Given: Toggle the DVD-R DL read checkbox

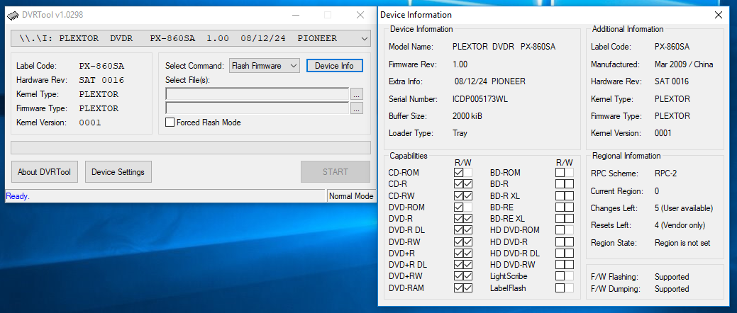Looking at the screenshot, I should coord(458,230).
